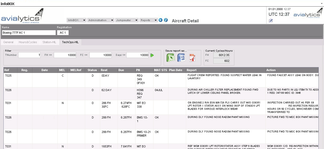Click the TNumber filter input
Viewport: 324px width, 149px height.
(29, 55)
